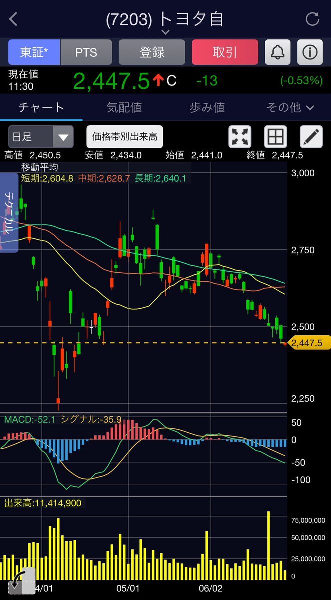Screen dimensions: 331x600
Task: Tap the シグナル:-35.9 label
Action: click(91, 420)
